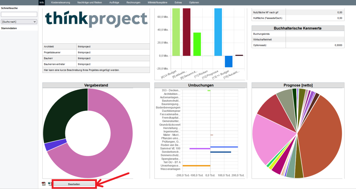Click the Teil GU - BT A label

point(172,162)
